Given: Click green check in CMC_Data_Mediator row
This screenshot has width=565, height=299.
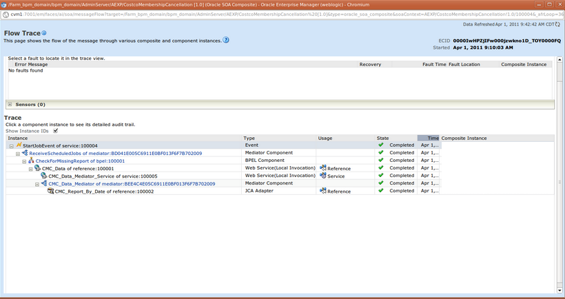Looking at the screenshot, I should pyautogui.click(x=381, y=183).
